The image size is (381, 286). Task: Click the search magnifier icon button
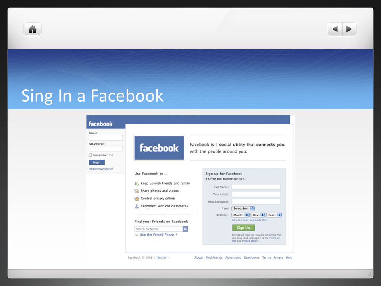[x=185, y=229]
